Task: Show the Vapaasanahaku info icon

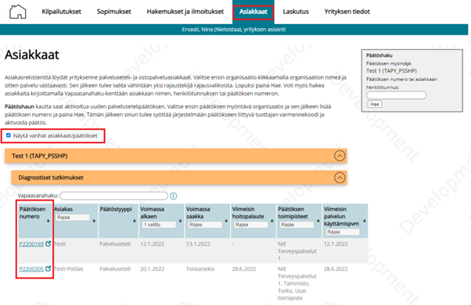Action: 174,196
